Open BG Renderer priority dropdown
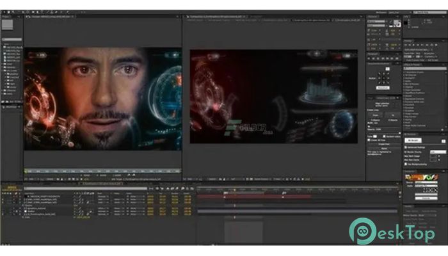 coord(438,152)
